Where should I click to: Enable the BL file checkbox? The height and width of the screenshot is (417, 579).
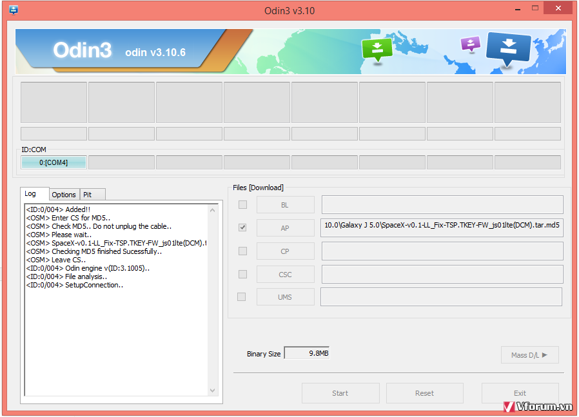click(x=242, y=204)
